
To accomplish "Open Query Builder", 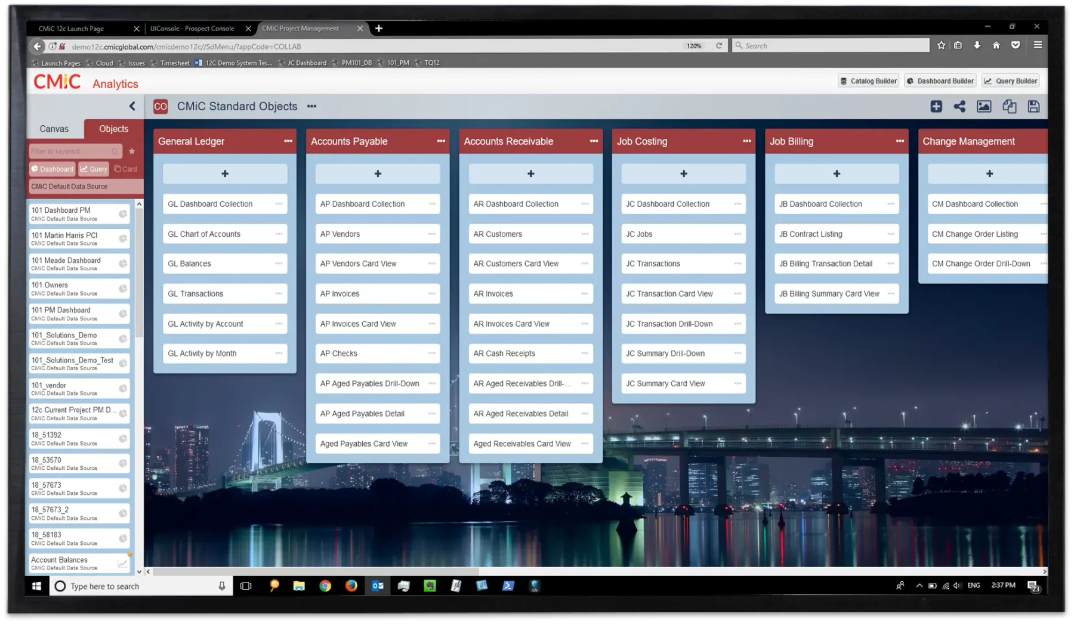I will tap(1011, 81).
